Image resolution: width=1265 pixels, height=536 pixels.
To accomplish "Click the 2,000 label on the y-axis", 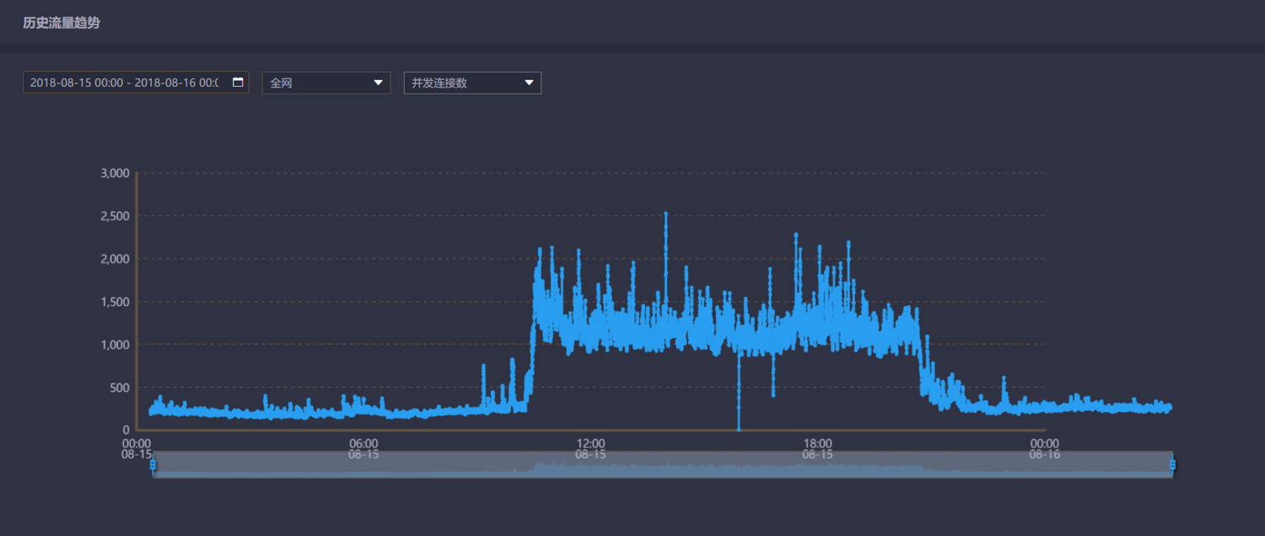I will click(115, 259).
